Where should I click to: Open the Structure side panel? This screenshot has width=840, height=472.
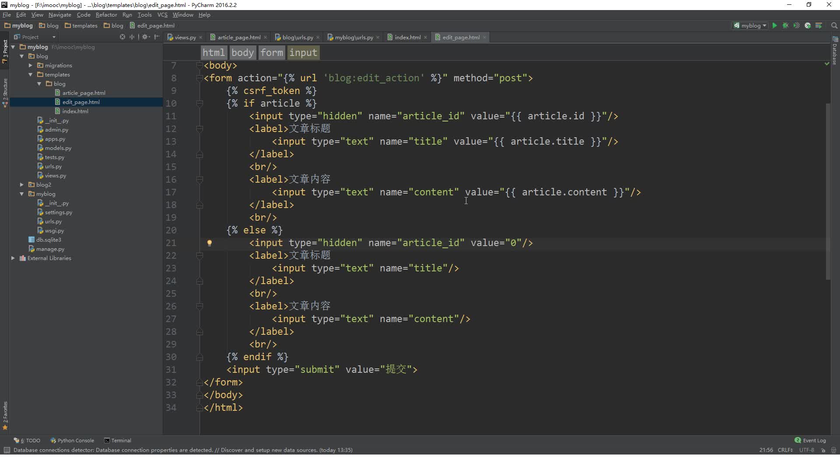[5, 93]
